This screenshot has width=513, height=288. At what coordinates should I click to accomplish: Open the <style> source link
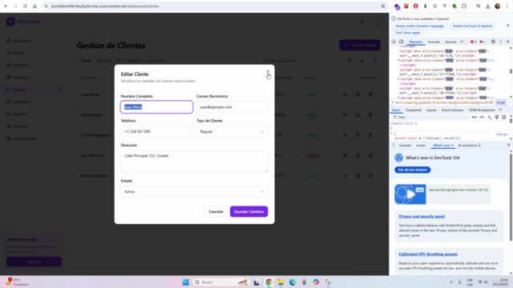(502, 134)
